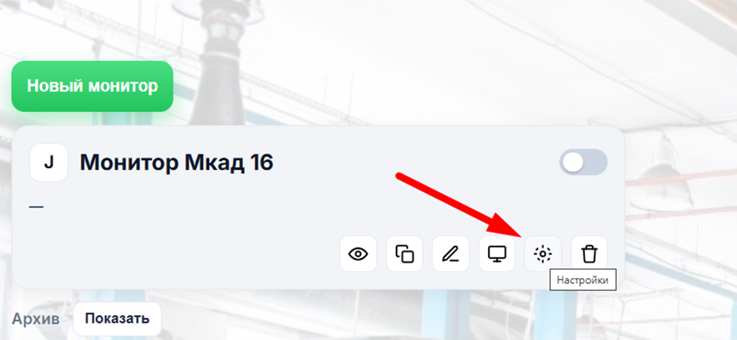Open the display screen icon
The image size is (737, 340).
(497, 254)
